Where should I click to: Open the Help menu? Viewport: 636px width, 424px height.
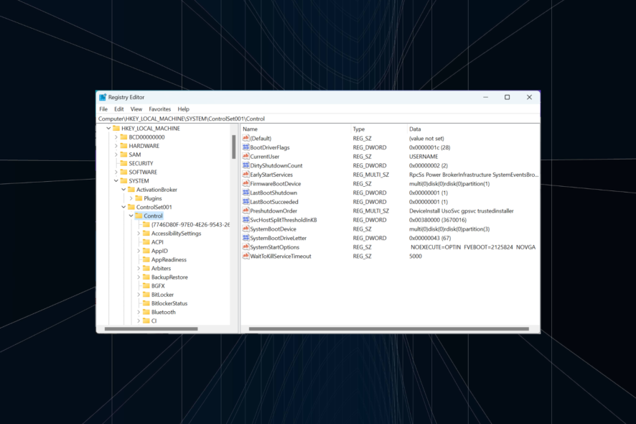pyautogui.click(x=183, y=109)
